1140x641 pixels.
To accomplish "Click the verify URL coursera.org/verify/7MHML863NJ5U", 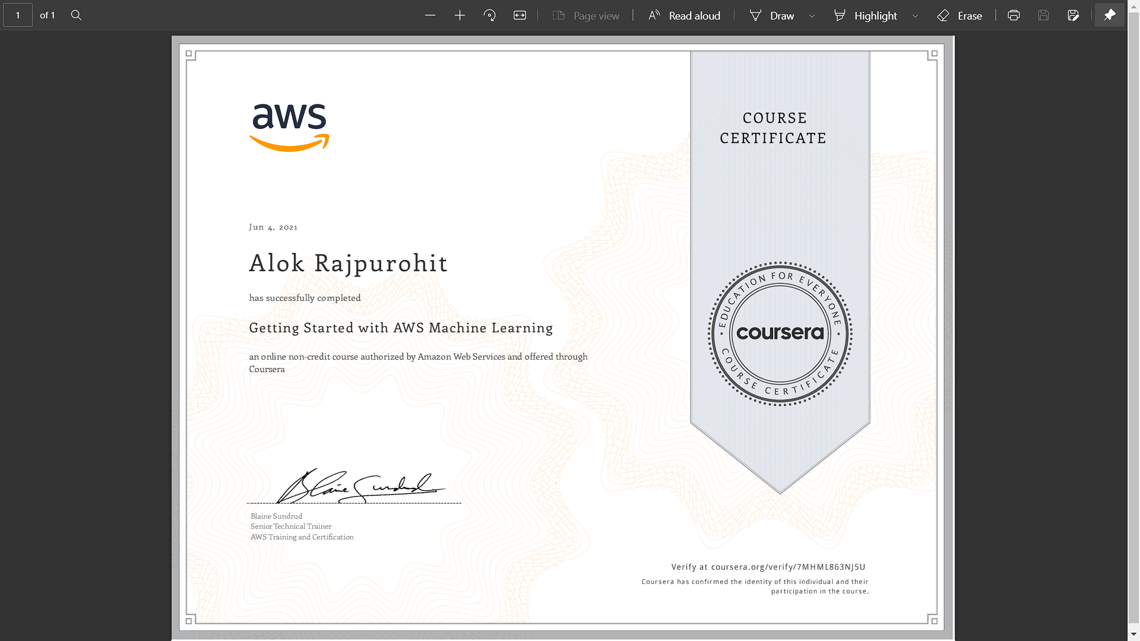I will click(x=788, y=567).
